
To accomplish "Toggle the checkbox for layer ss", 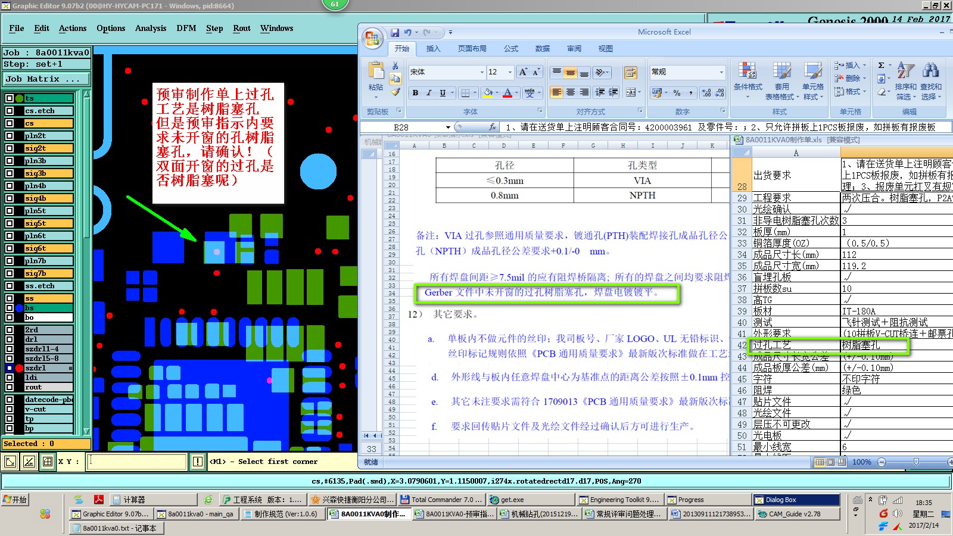I will 10,298.
